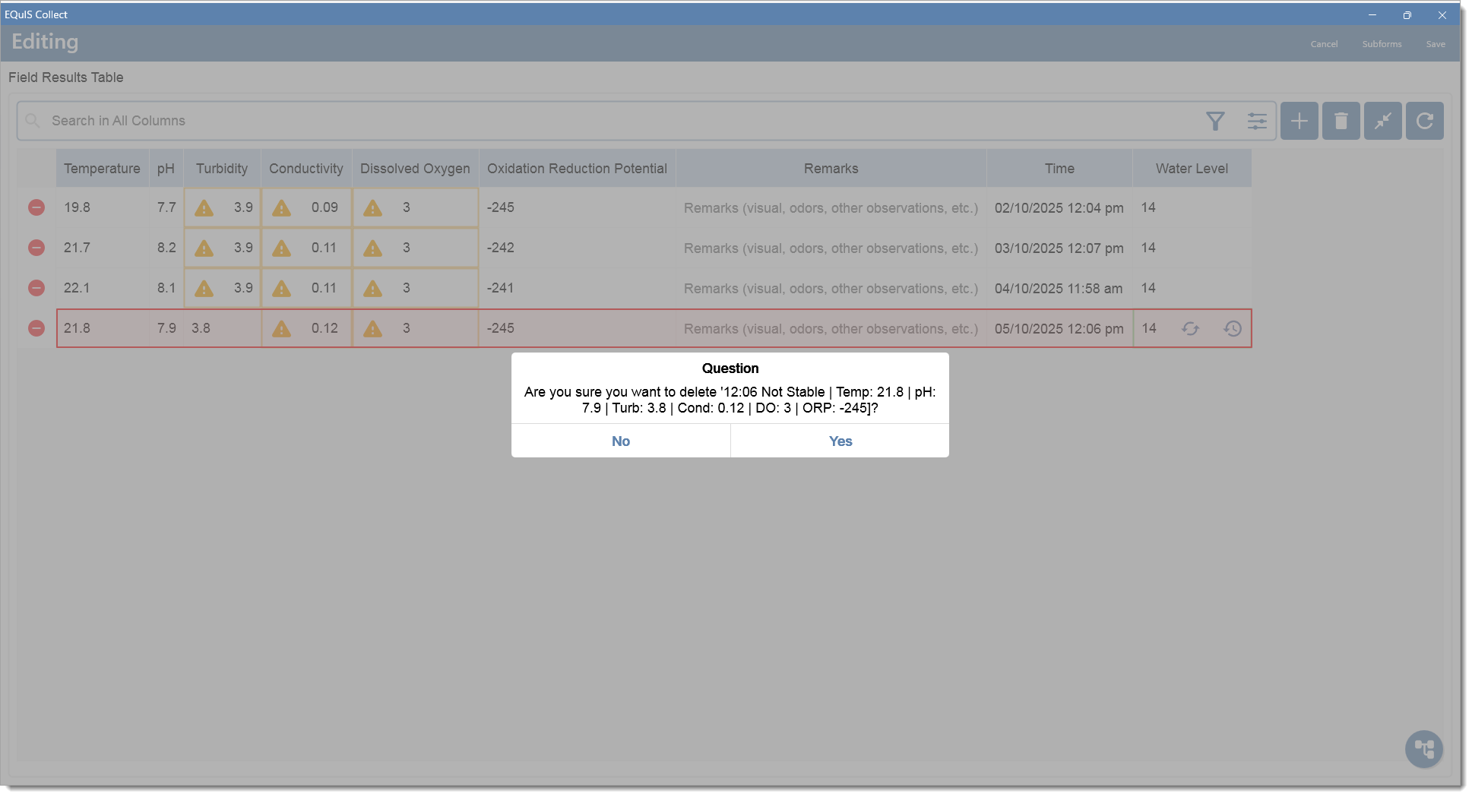This screenshot has height=797, width=1472.
Task: Click the Water Level column header
Action: coord(1192,169)
